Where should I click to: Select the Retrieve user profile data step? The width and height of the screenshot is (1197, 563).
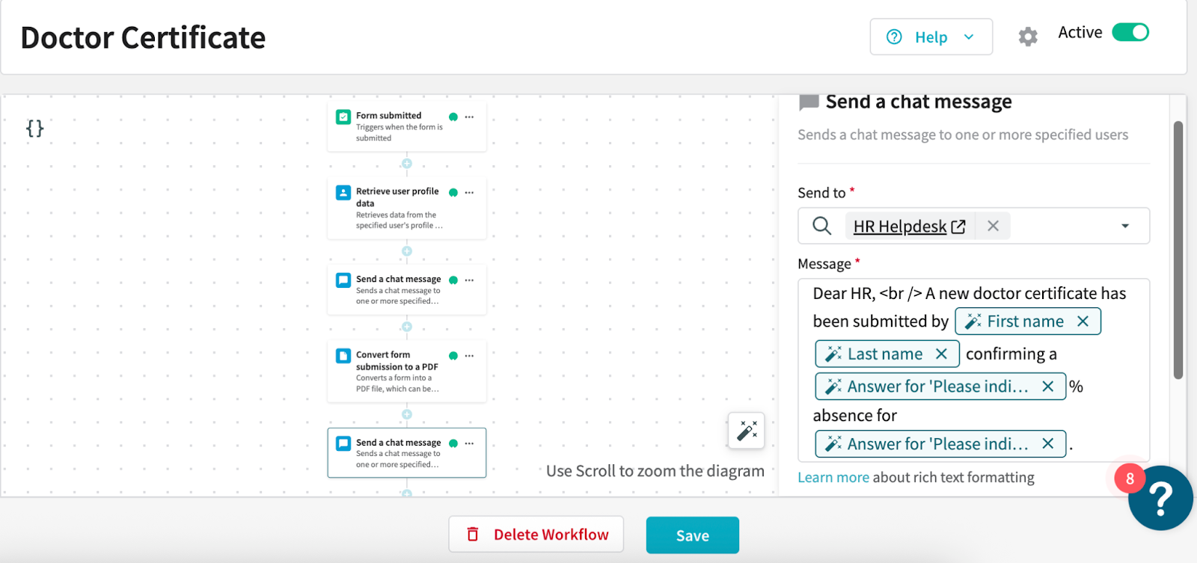pos(397,208)
